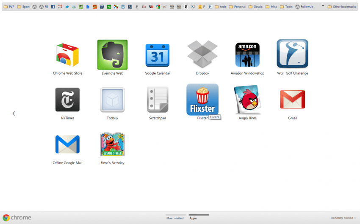The width and height of the screenshot is (360, 224).
Task: Select the Apps tab
Action: (x=199, y=218)
